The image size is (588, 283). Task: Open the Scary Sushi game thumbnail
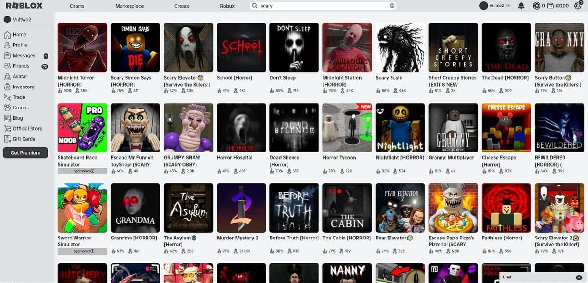(x=400, y=47)
